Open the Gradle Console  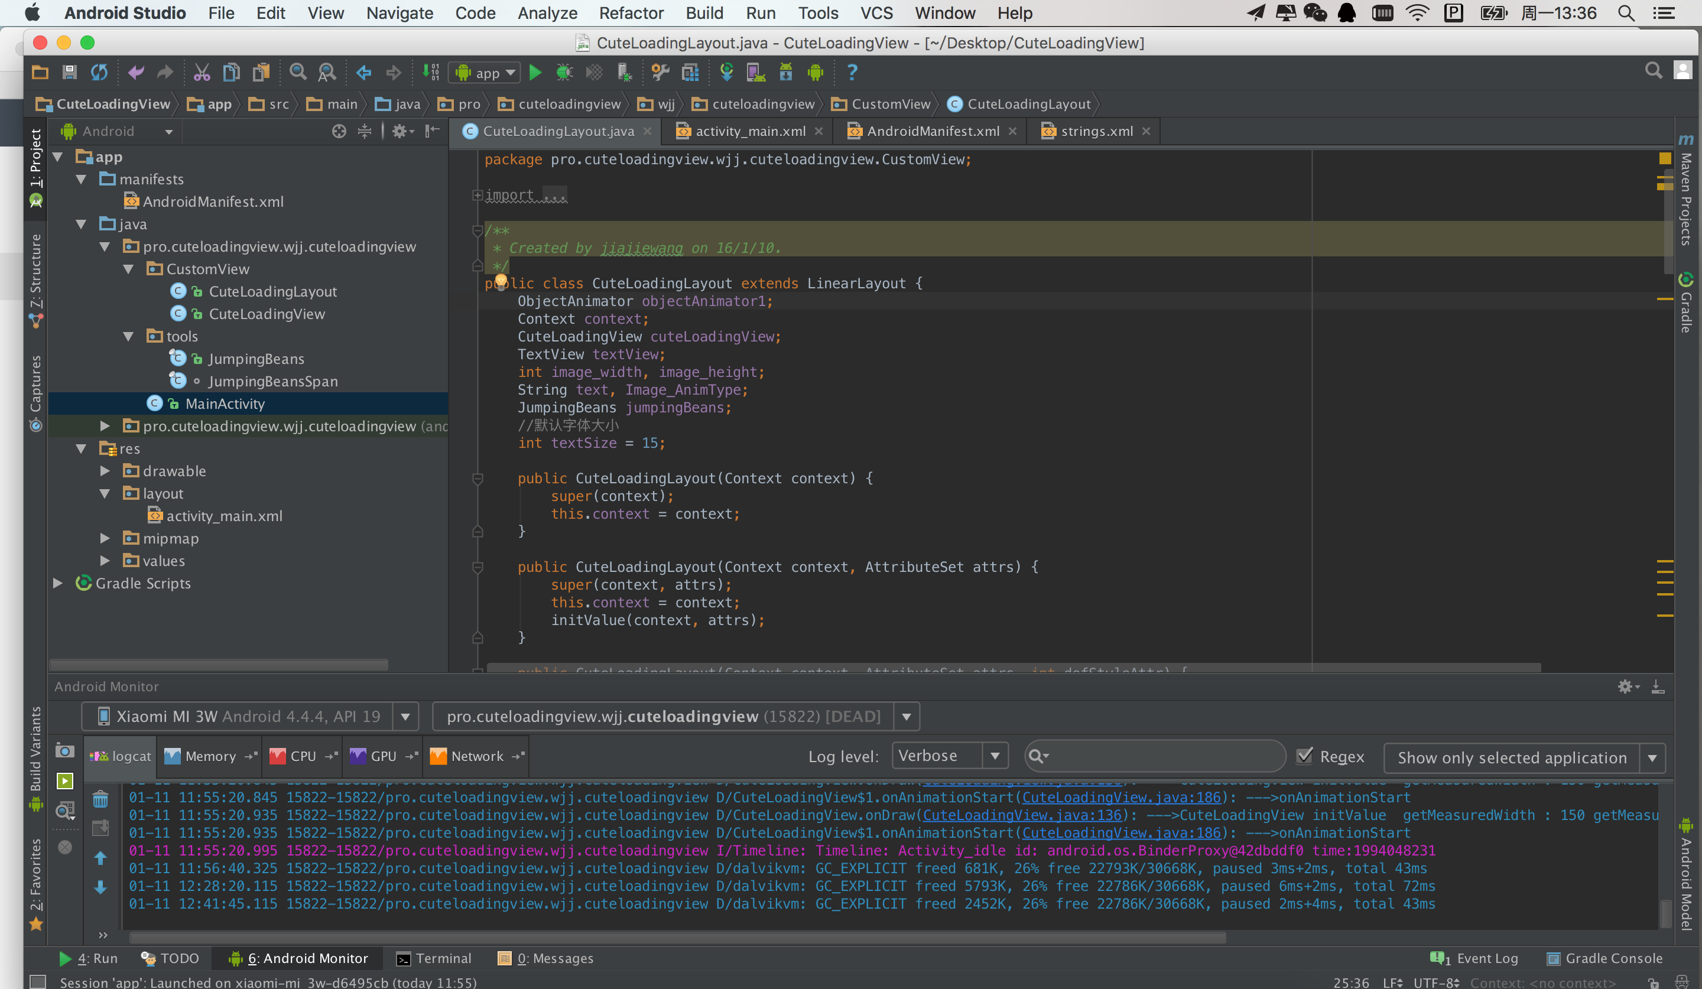(x=1604, y=958)
